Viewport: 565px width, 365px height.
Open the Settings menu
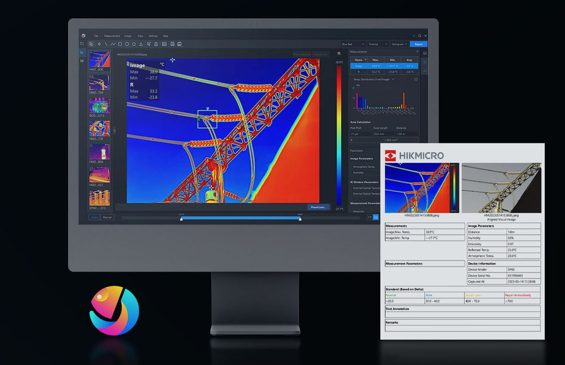pyautogui.click(x=153, y=36)
